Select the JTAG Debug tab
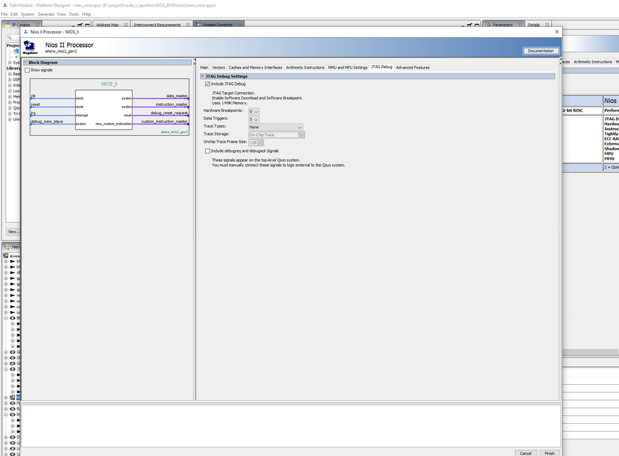The height and width of the screenshot is (456, 619). 381,67
